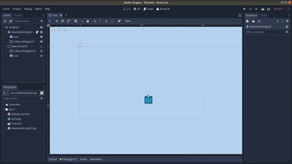Viewport: 292px width, 164px height.
Task: Switch to the 3D workspace
Action: (x=137, y=9)
